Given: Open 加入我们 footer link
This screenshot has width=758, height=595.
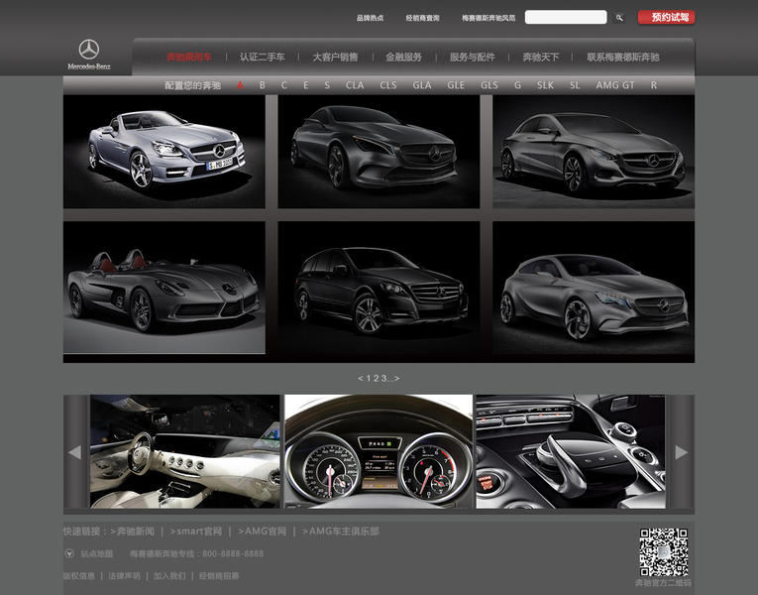Looking at the screenshot, I should click(x=169, y=576).
